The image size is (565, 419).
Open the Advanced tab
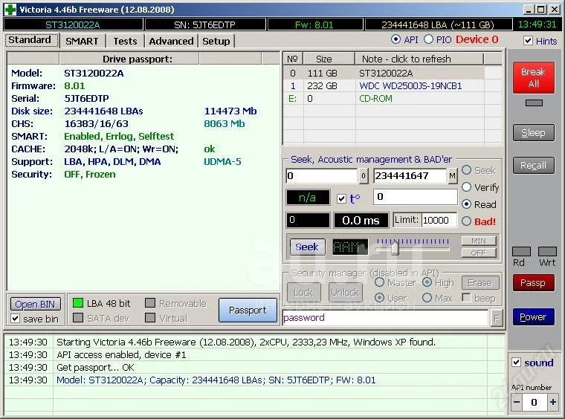[x=171, y=41]
